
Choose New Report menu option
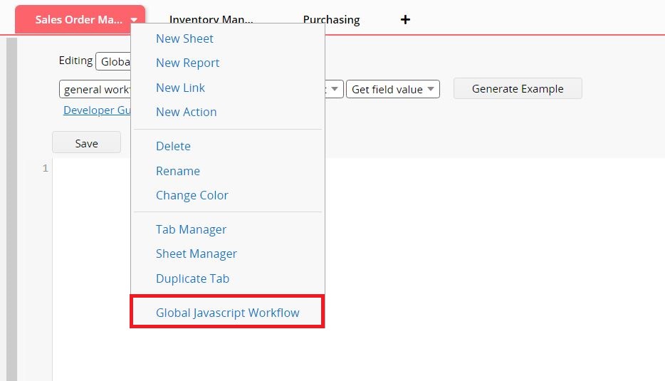point(187,63)
